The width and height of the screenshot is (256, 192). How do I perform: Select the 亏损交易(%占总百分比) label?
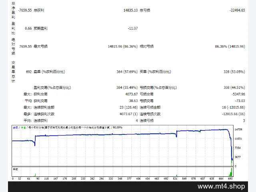158,88
